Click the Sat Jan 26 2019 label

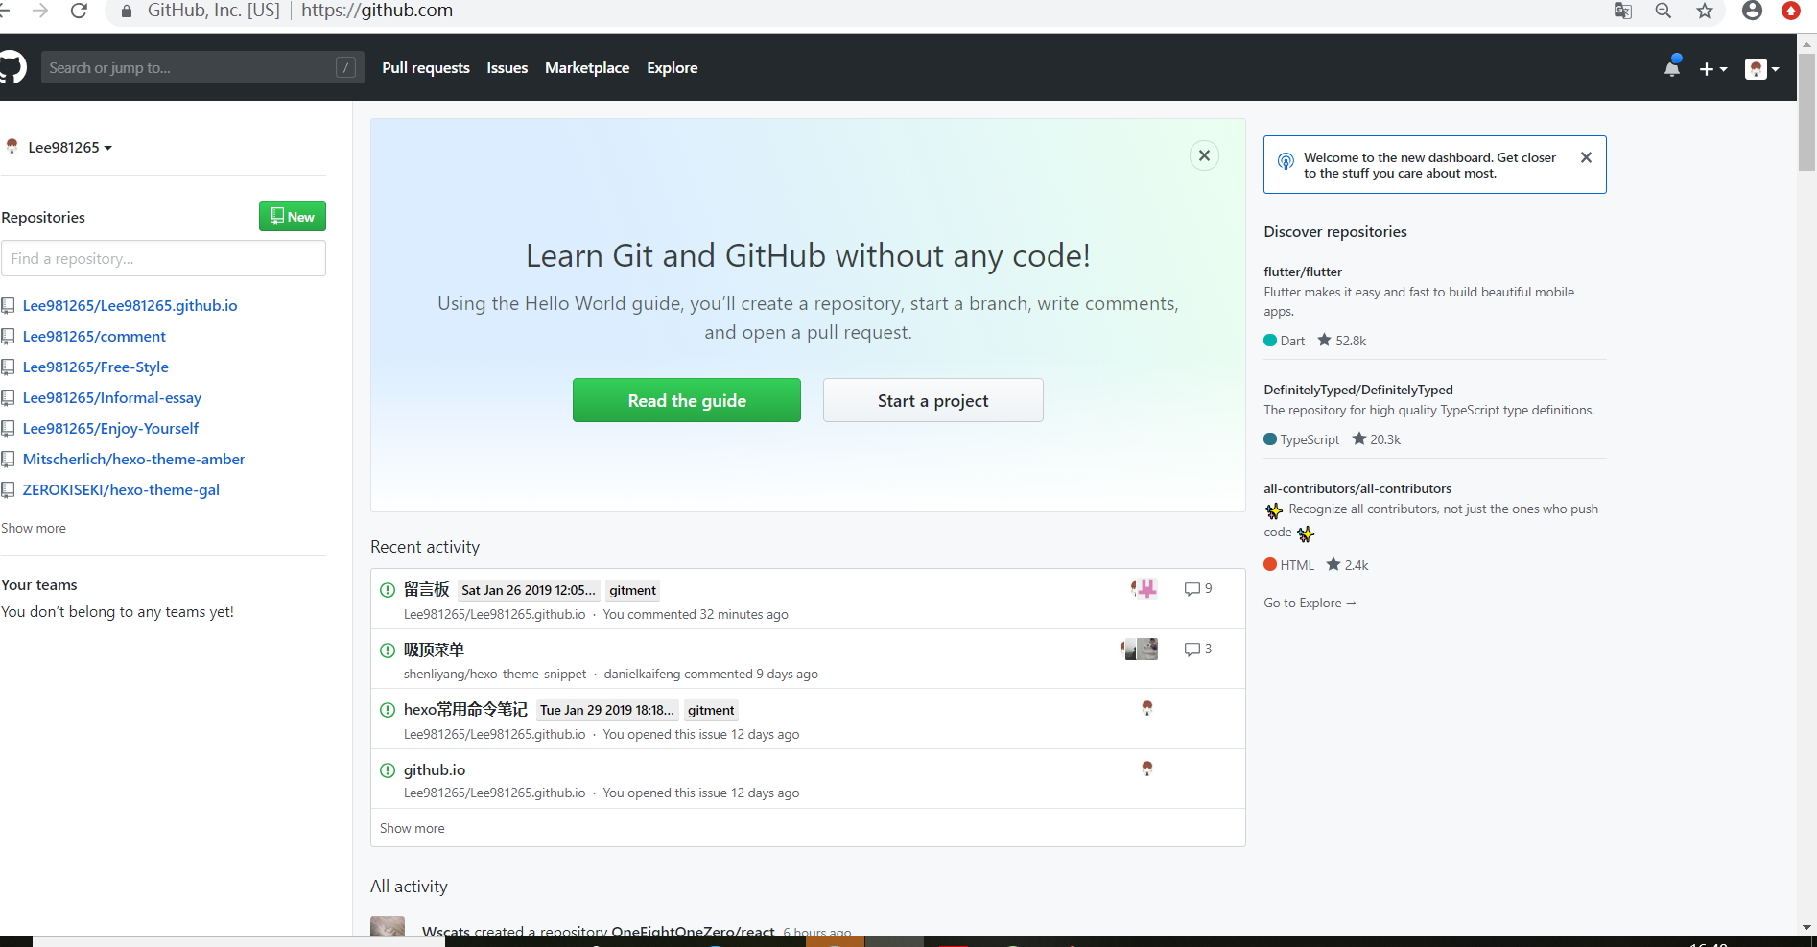pyautogui.click(x=529, y=591)
